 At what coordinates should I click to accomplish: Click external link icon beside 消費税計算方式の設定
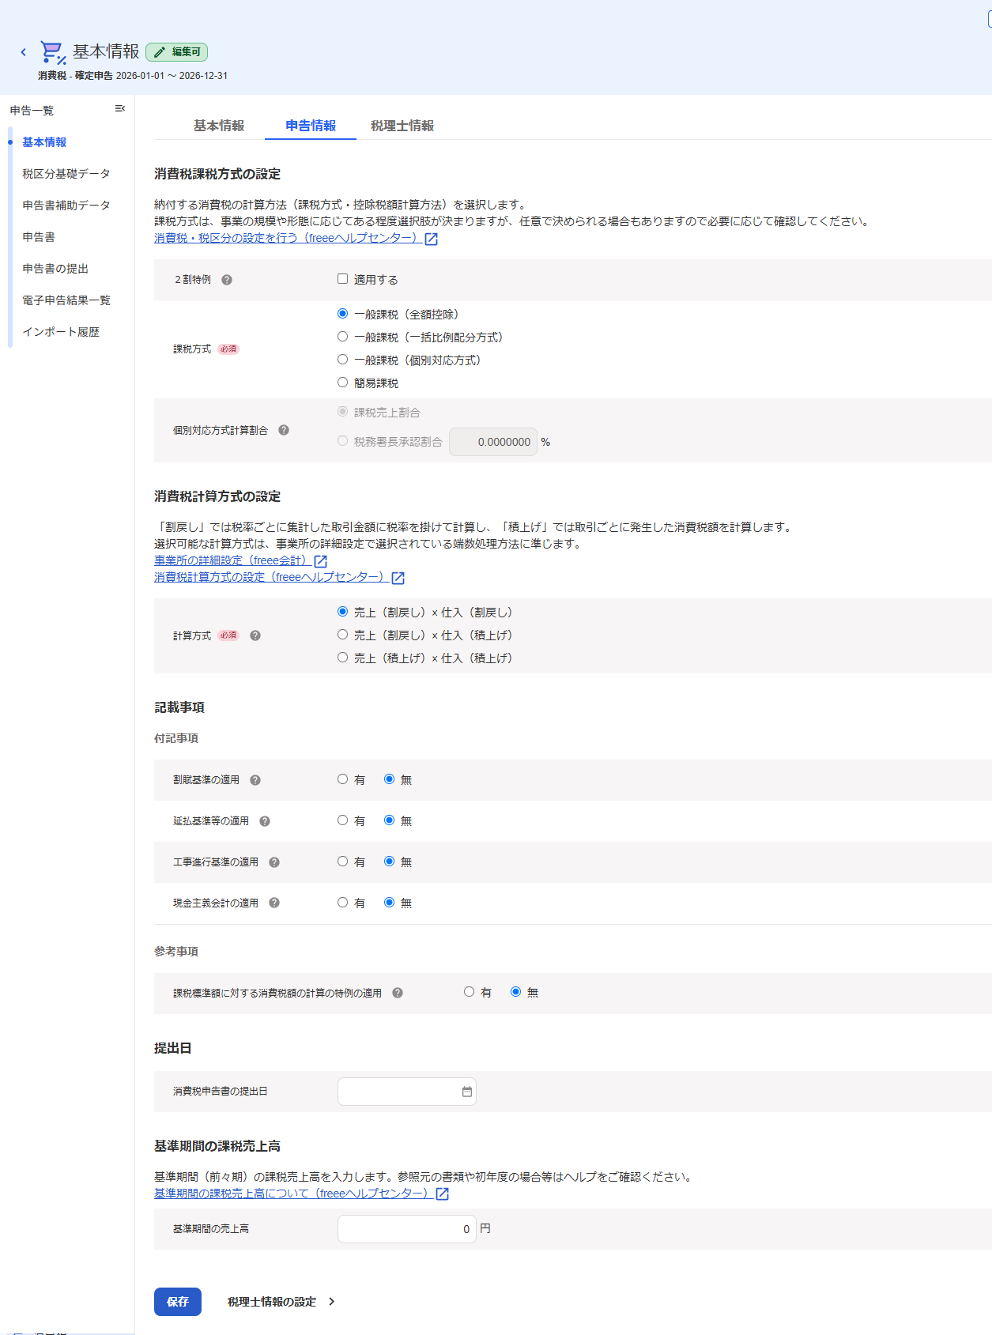click(398, 578)
